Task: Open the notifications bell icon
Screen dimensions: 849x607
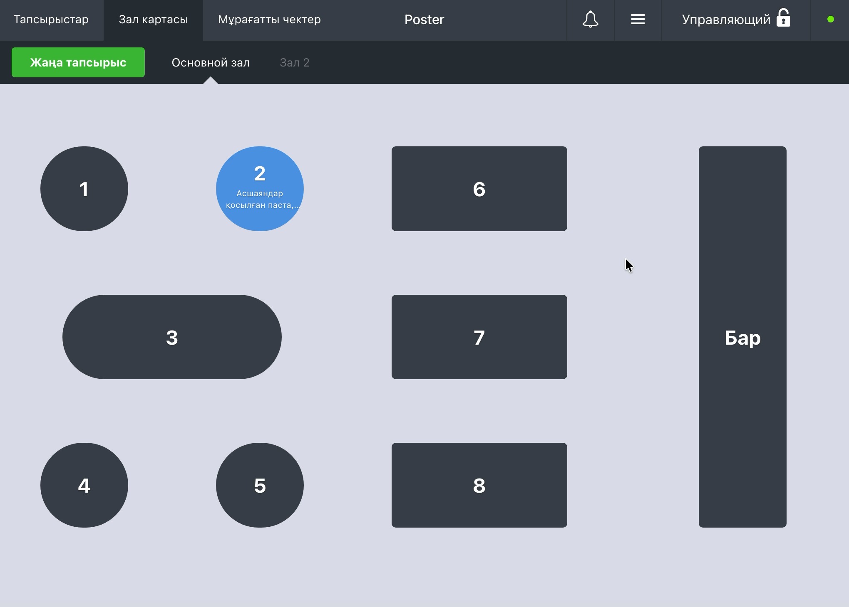Action: [590, 20]
